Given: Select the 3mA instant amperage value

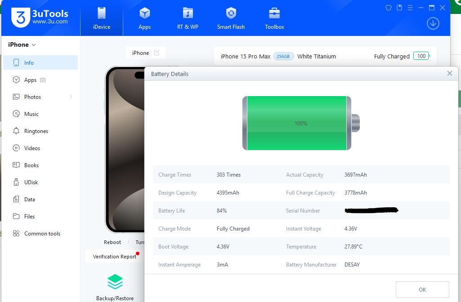Looking at the screenshot, I should 222,265.
